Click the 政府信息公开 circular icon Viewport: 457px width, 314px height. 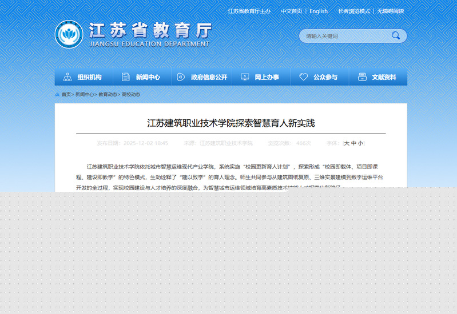coord(181,77)
